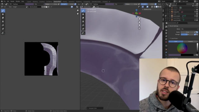The width and height of the screenshot is (199, 112).
Task: Open the Image menu in image editor
Action: click(x=15, y=7)
